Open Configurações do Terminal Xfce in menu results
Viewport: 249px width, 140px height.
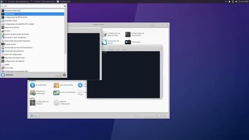coord(33,17)
